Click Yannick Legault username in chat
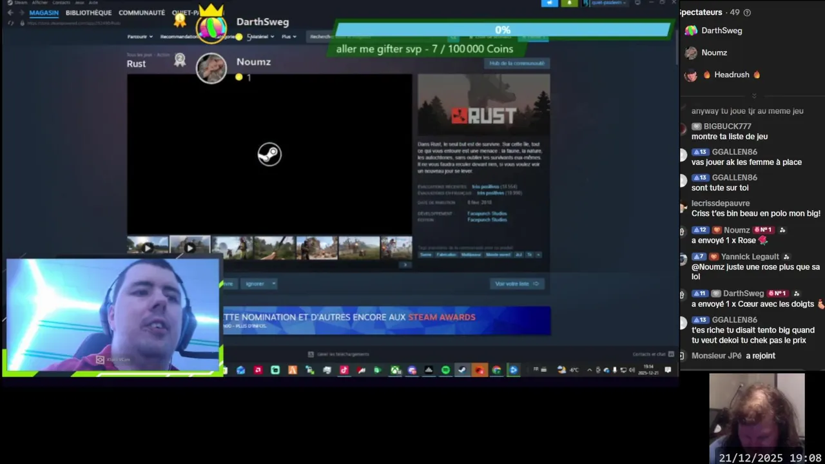The width and height of the screenshot is (825, 464). point(750,256)
